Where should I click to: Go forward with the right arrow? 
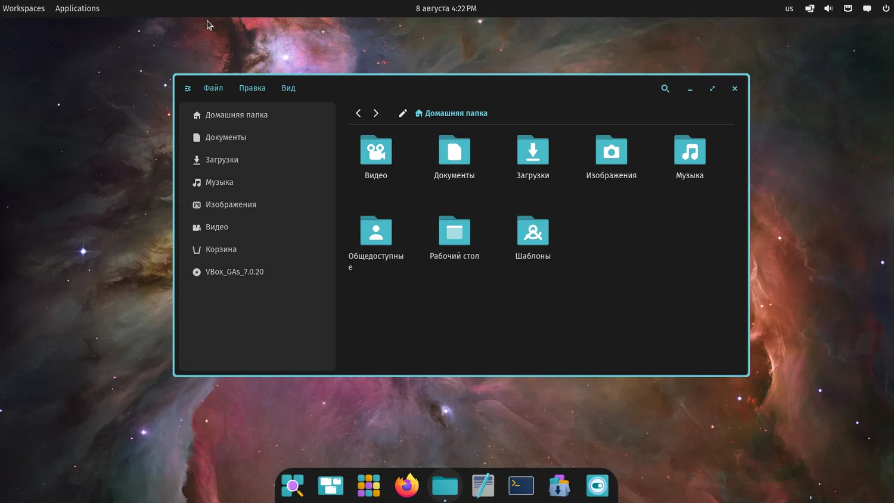tap(376, 113)
